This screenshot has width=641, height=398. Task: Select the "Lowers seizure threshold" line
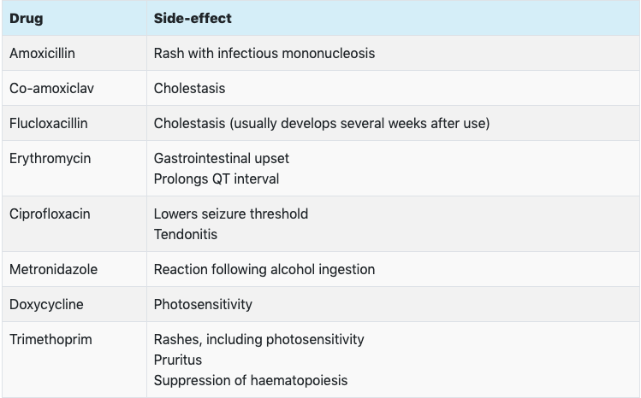tap(231, 214)
